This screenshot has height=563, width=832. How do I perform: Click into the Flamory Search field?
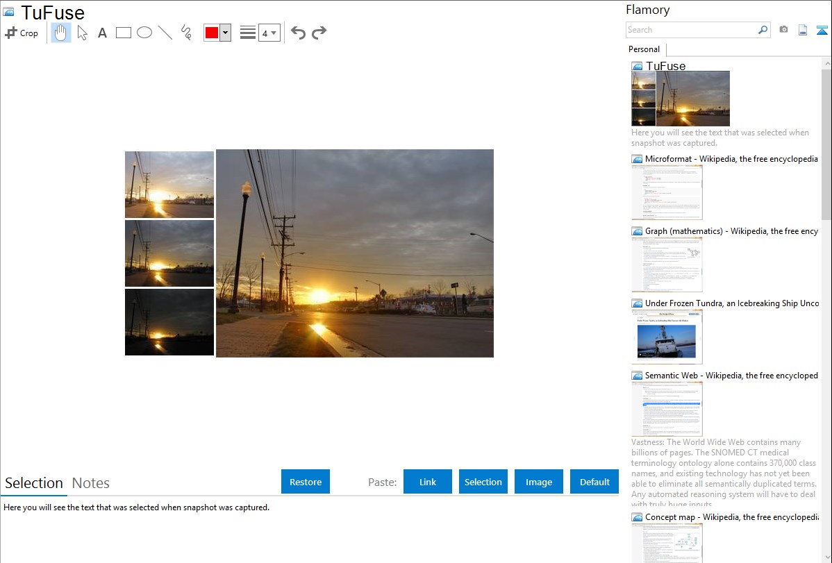(692, 30)
